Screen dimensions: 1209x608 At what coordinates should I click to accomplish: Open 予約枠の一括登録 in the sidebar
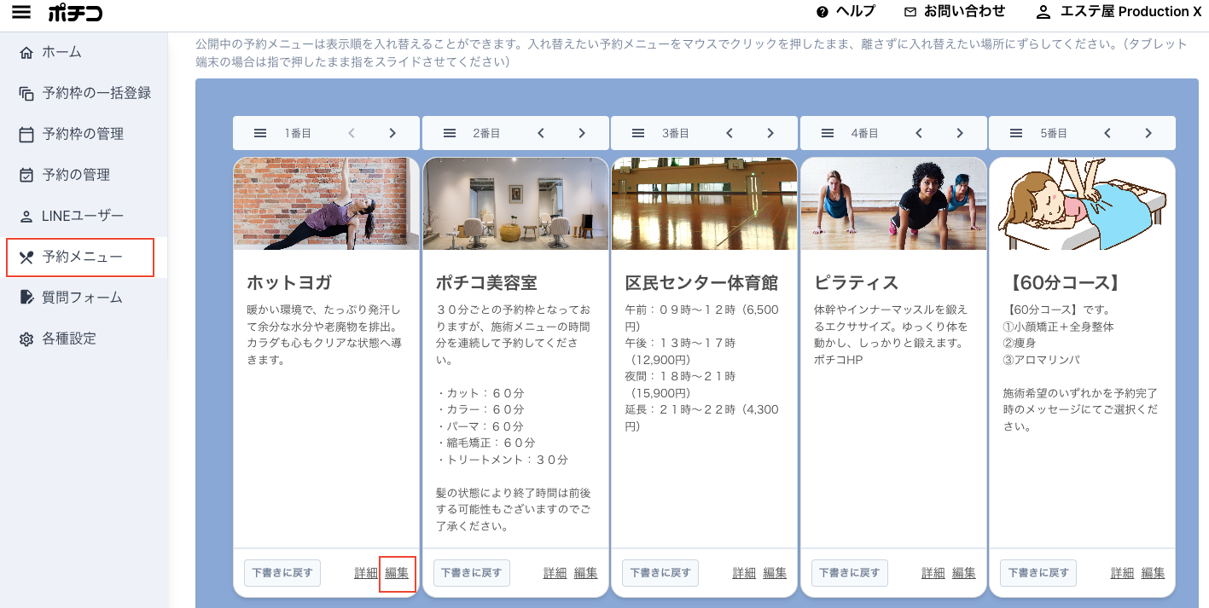[x=96, y=93]
